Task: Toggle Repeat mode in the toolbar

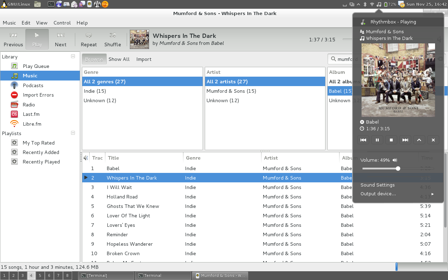Action: (89, 39)
